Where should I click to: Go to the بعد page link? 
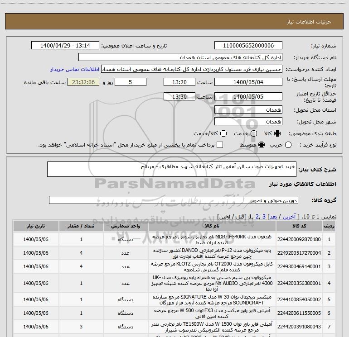[273, 217]
